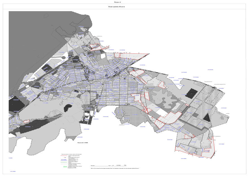This screenshot has height=178, width=252.
Task: Select the dark triangular parcel on the east side
Action: 206,118
